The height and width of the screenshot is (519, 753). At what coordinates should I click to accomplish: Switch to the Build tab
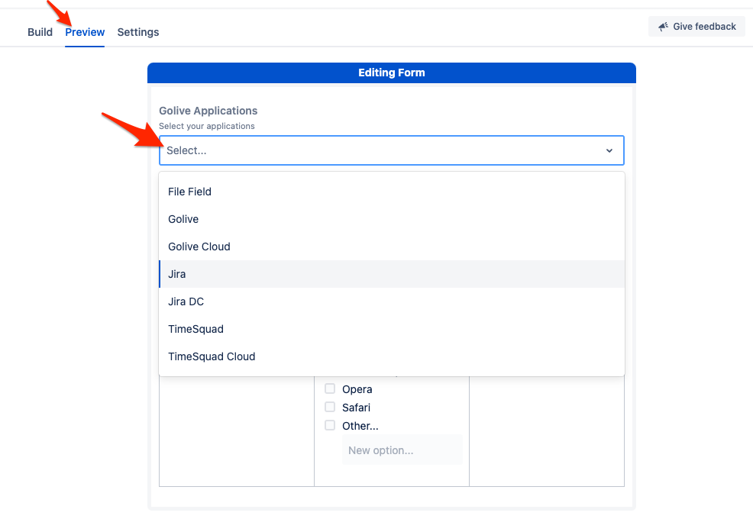[x=40, y=32]
